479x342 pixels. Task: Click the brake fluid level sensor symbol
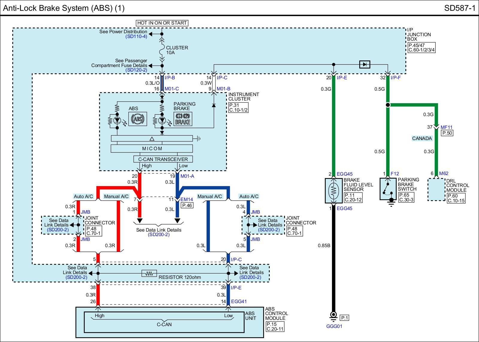tap(334, 191)
